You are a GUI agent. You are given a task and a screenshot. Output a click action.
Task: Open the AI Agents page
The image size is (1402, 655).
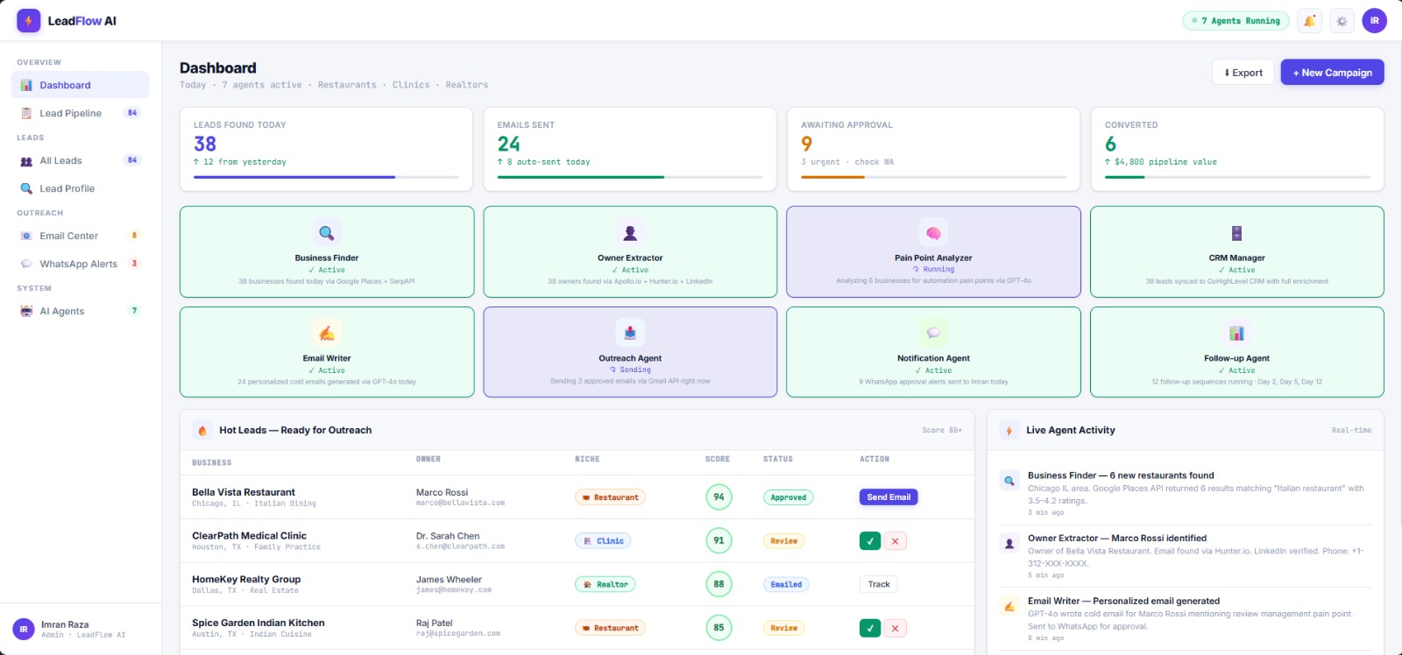(x=80, y=311)
